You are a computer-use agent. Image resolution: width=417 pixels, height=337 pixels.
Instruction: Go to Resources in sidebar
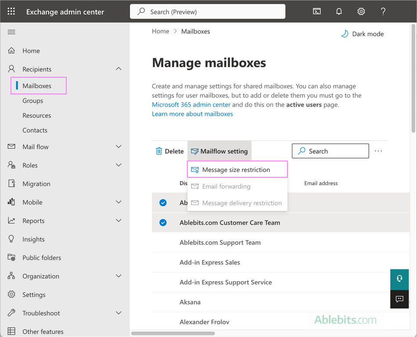[x=37, y=115]
